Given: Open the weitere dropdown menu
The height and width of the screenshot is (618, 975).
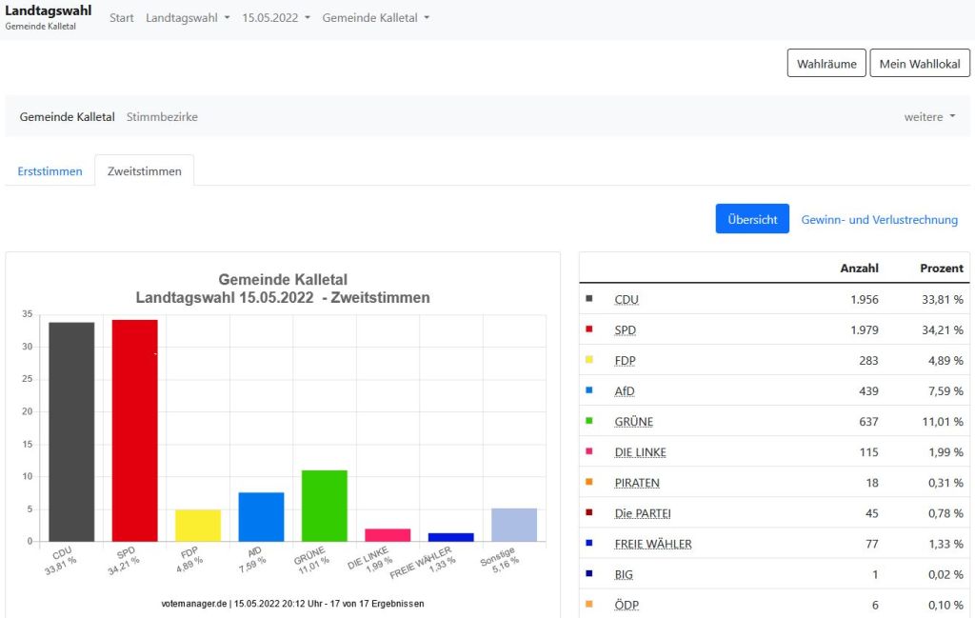Looking at the screenshot, I should point(929,117).
